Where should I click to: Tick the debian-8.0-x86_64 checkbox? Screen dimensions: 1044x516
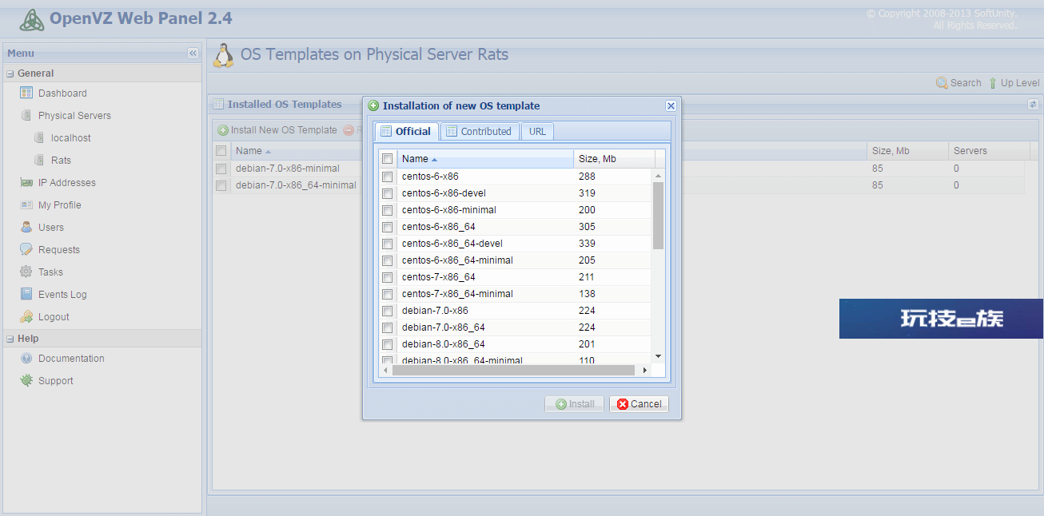point(387,344)
